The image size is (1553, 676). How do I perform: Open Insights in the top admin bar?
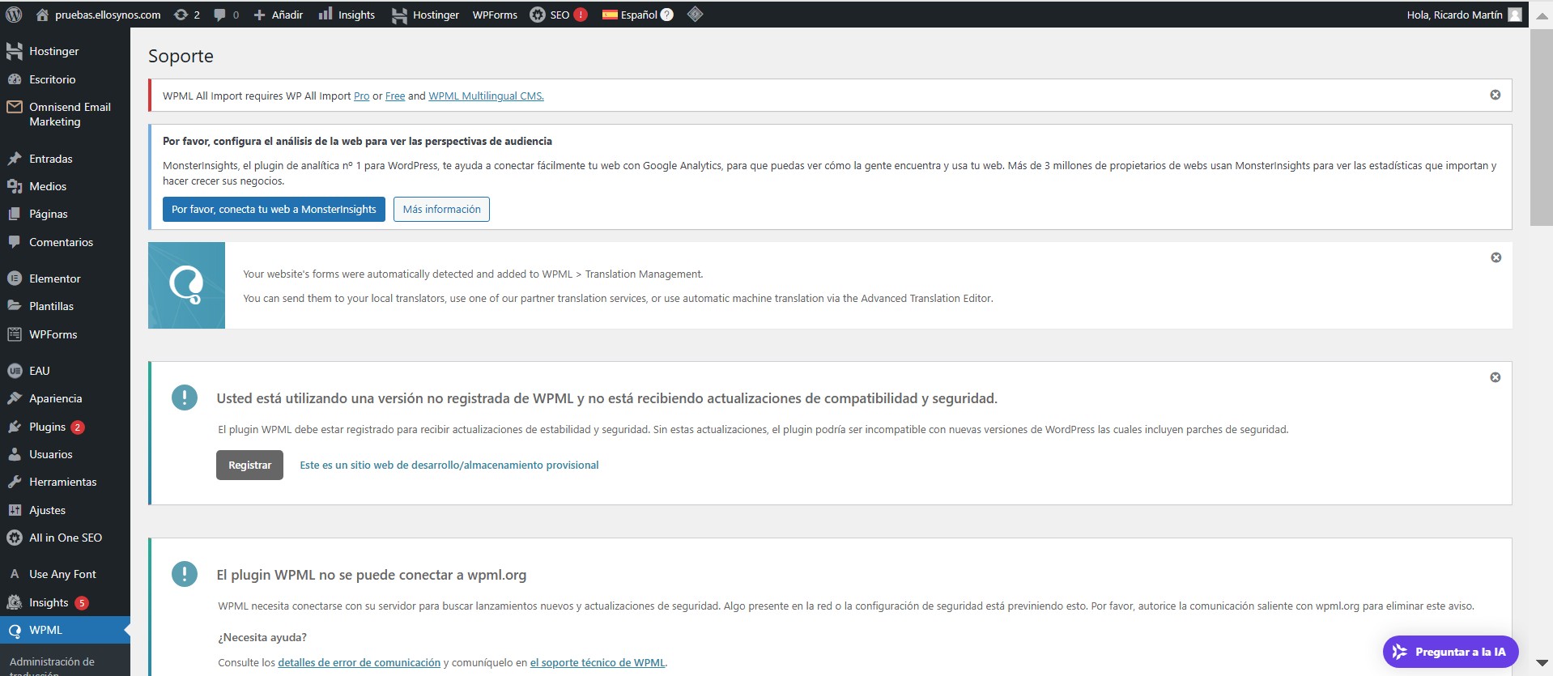347,15
